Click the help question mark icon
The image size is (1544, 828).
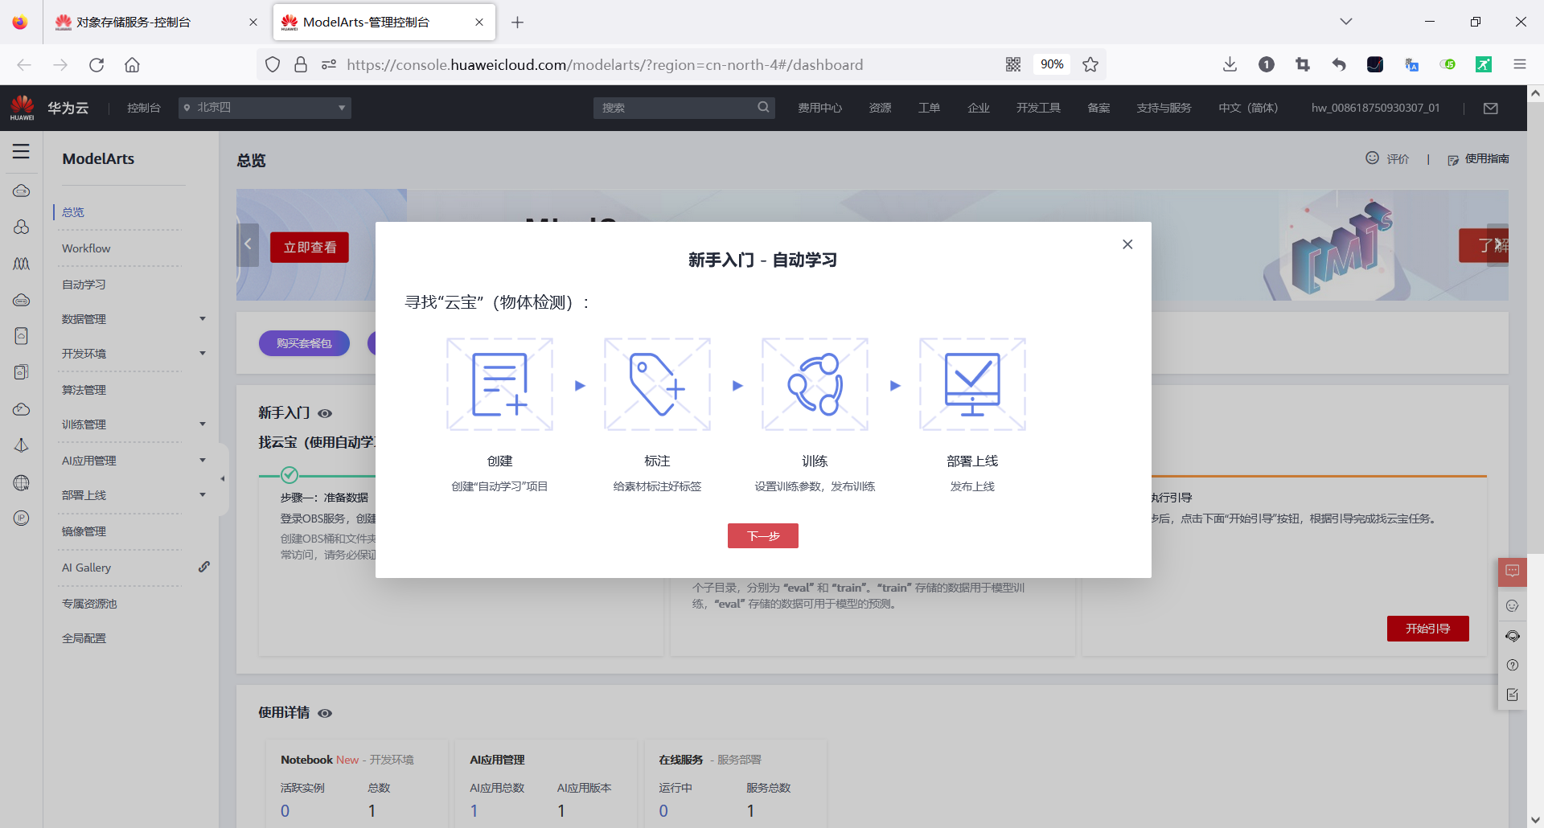(x=1513, y=665)
